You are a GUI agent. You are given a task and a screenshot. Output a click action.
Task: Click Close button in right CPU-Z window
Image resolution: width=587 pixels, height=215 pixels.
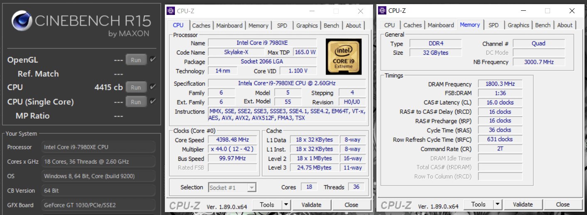coord(563,204)
